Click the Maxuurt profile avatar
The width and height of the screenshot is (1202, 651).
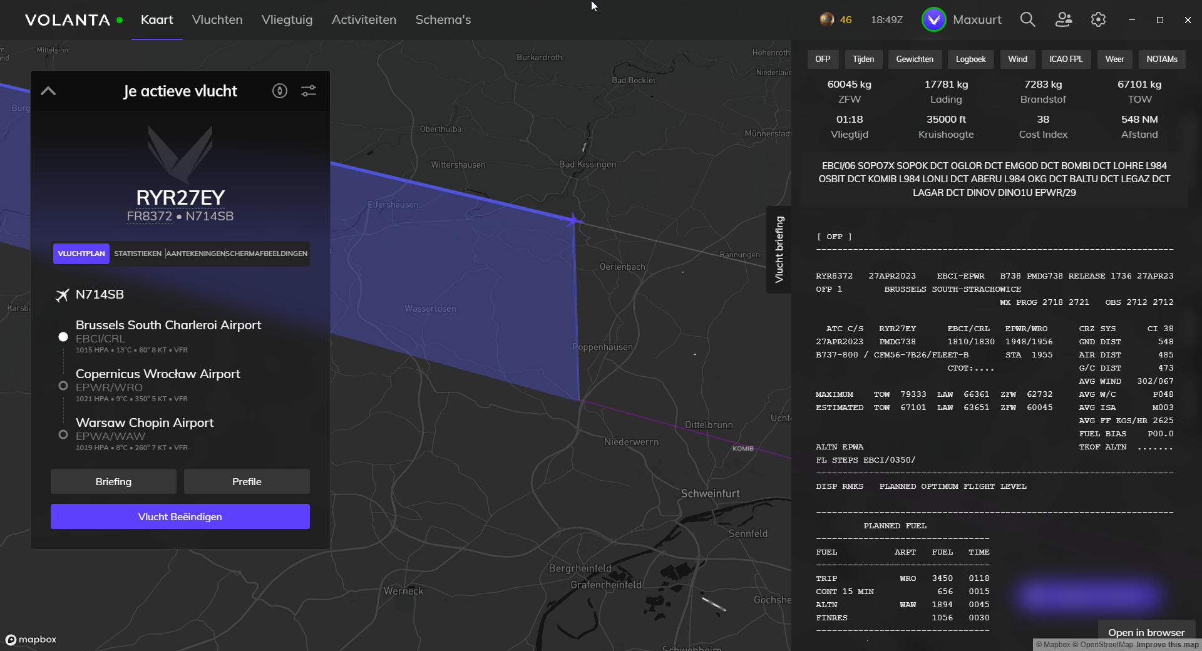[933, 20]
